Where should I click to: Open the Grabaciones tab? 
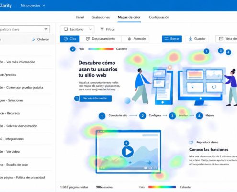tap(101, 17)
